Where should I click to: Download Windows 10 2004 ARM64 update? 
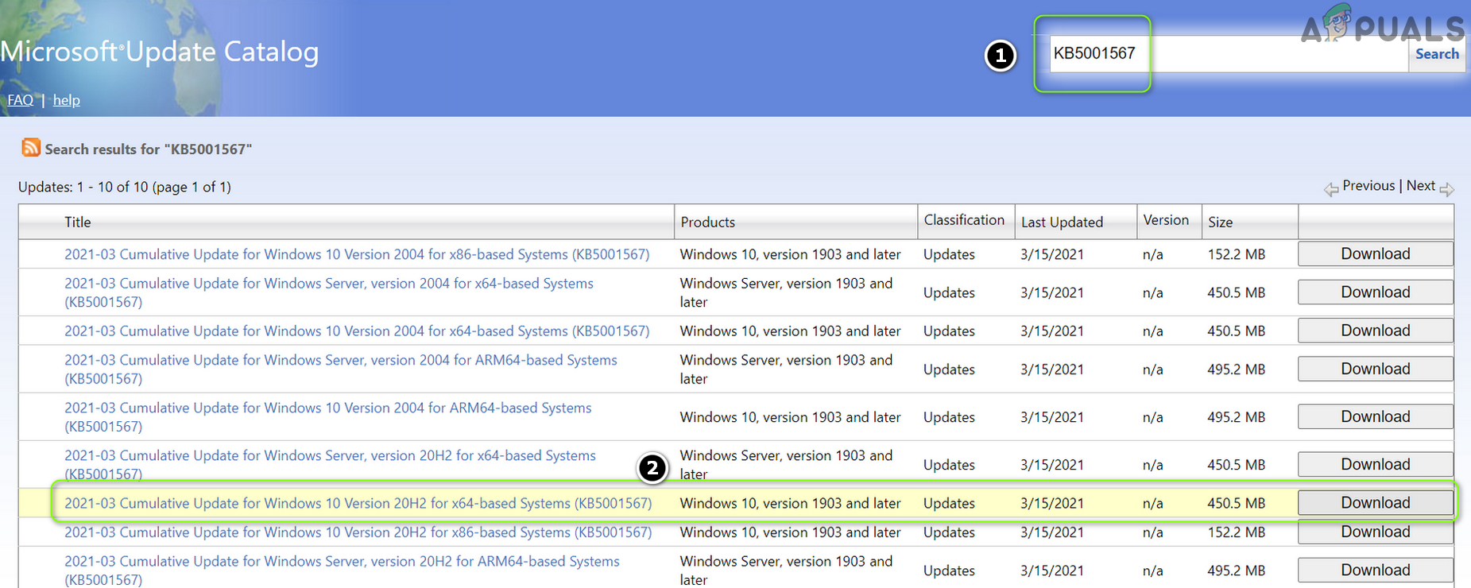[1375, 417]
